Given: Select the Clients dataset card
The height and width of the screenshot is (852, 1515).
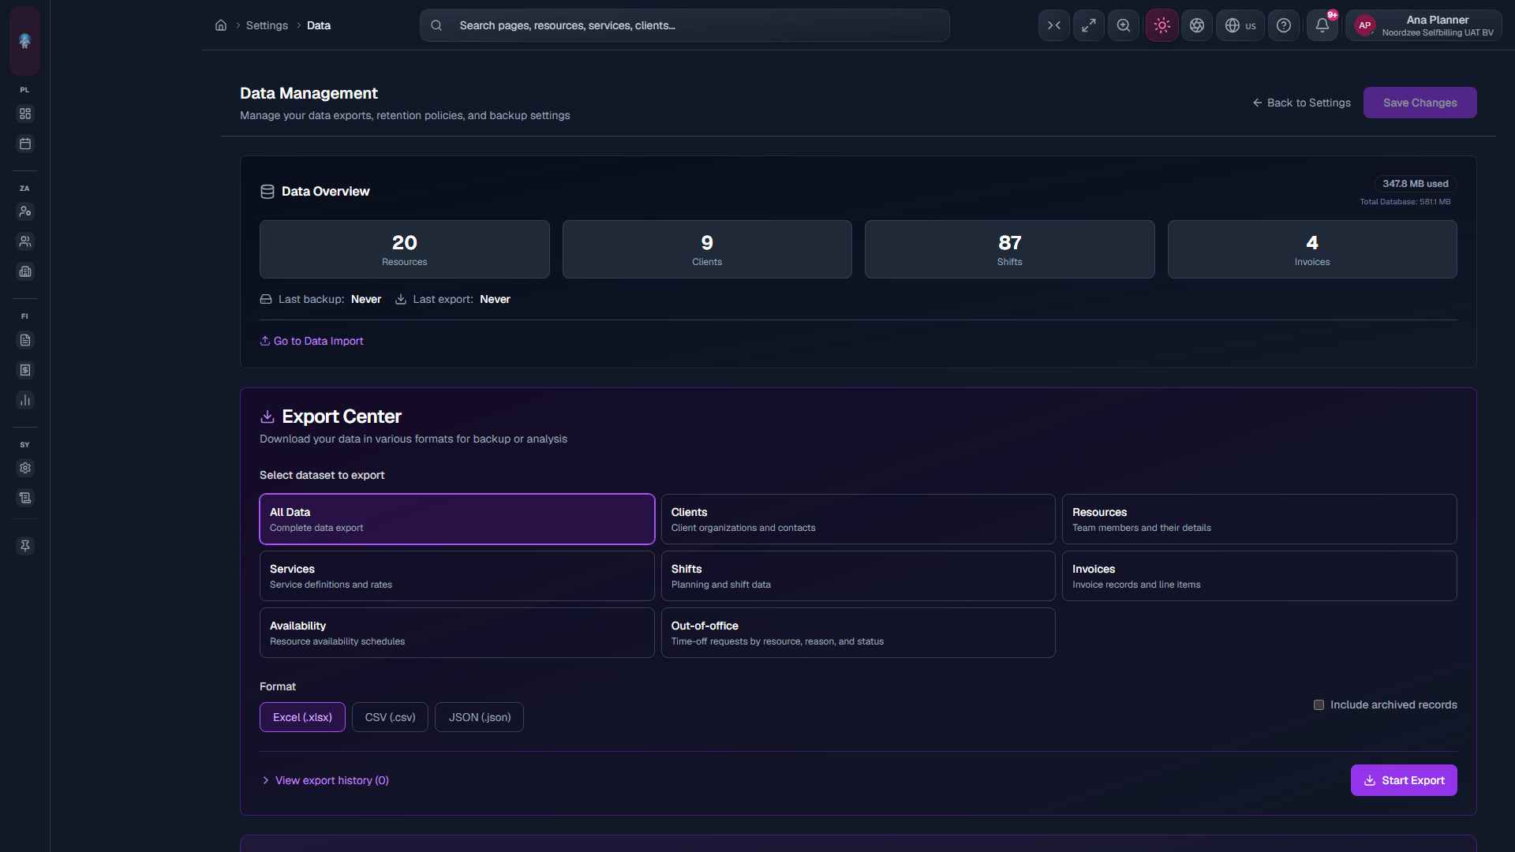Looking at the screenshot, I should tap(858, 519).
